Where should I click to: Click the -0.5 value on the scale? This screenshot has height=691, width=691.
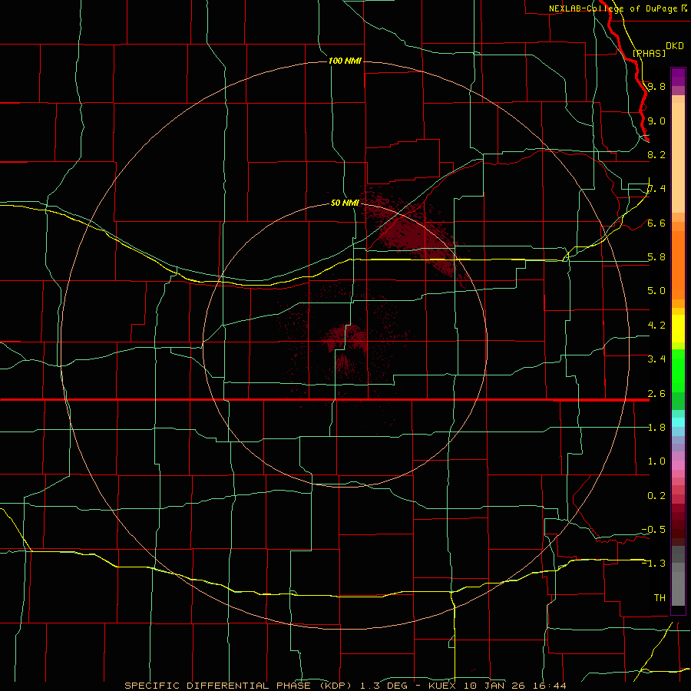[653, 530]
